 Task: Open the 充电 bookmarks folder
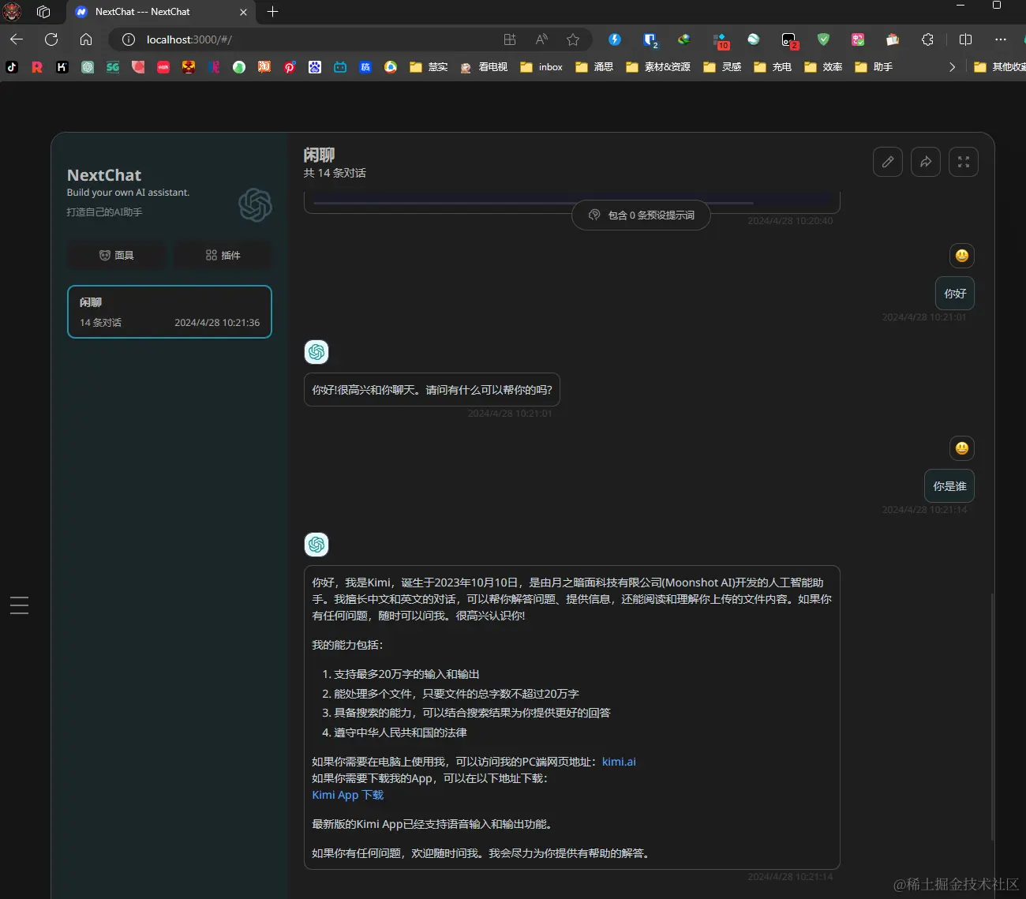click(x=773, y=67)
